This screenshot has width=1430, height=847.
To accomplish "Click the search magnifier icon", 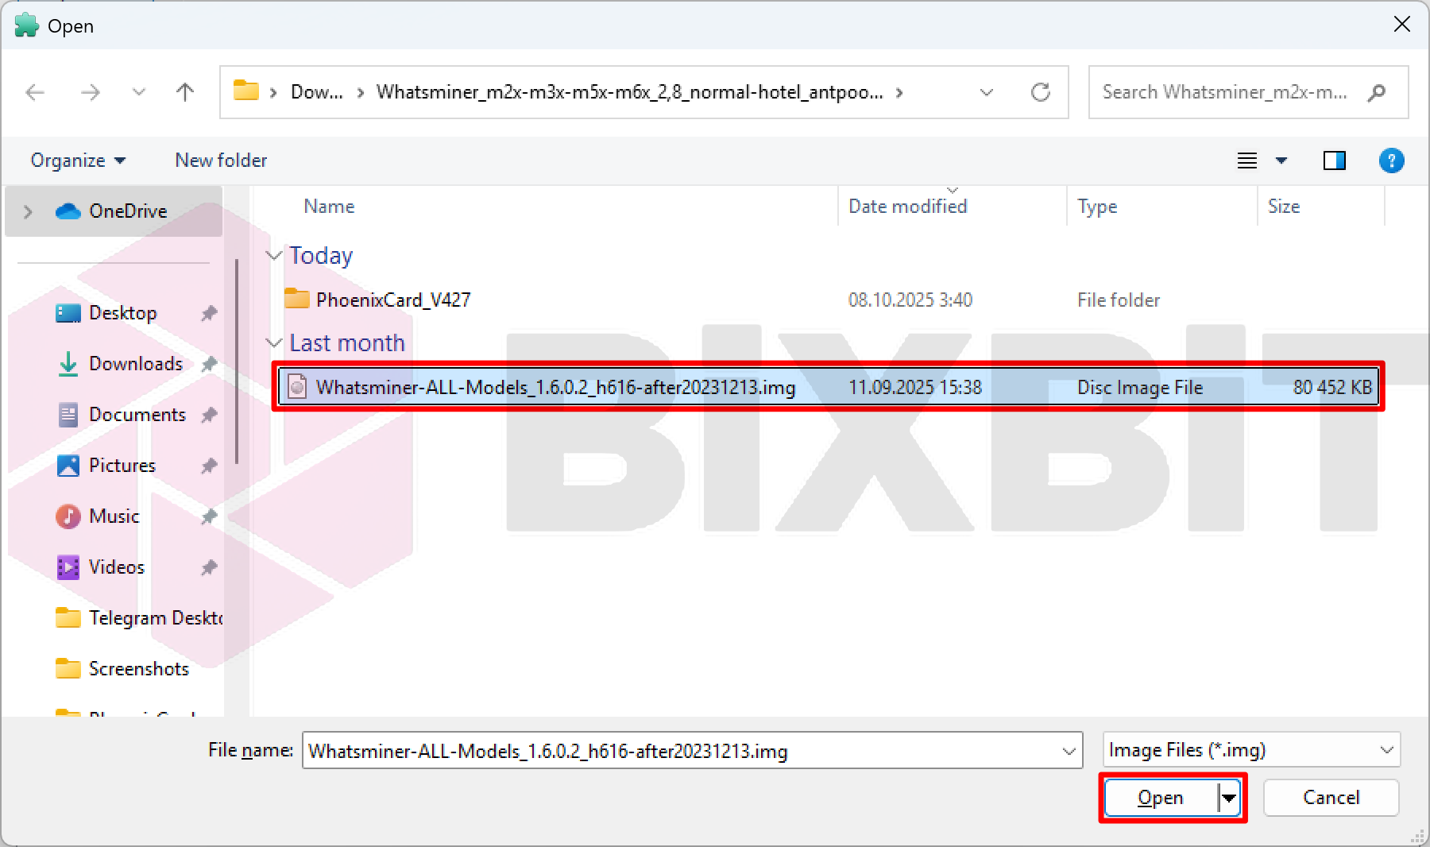I will pos(1377,92).
